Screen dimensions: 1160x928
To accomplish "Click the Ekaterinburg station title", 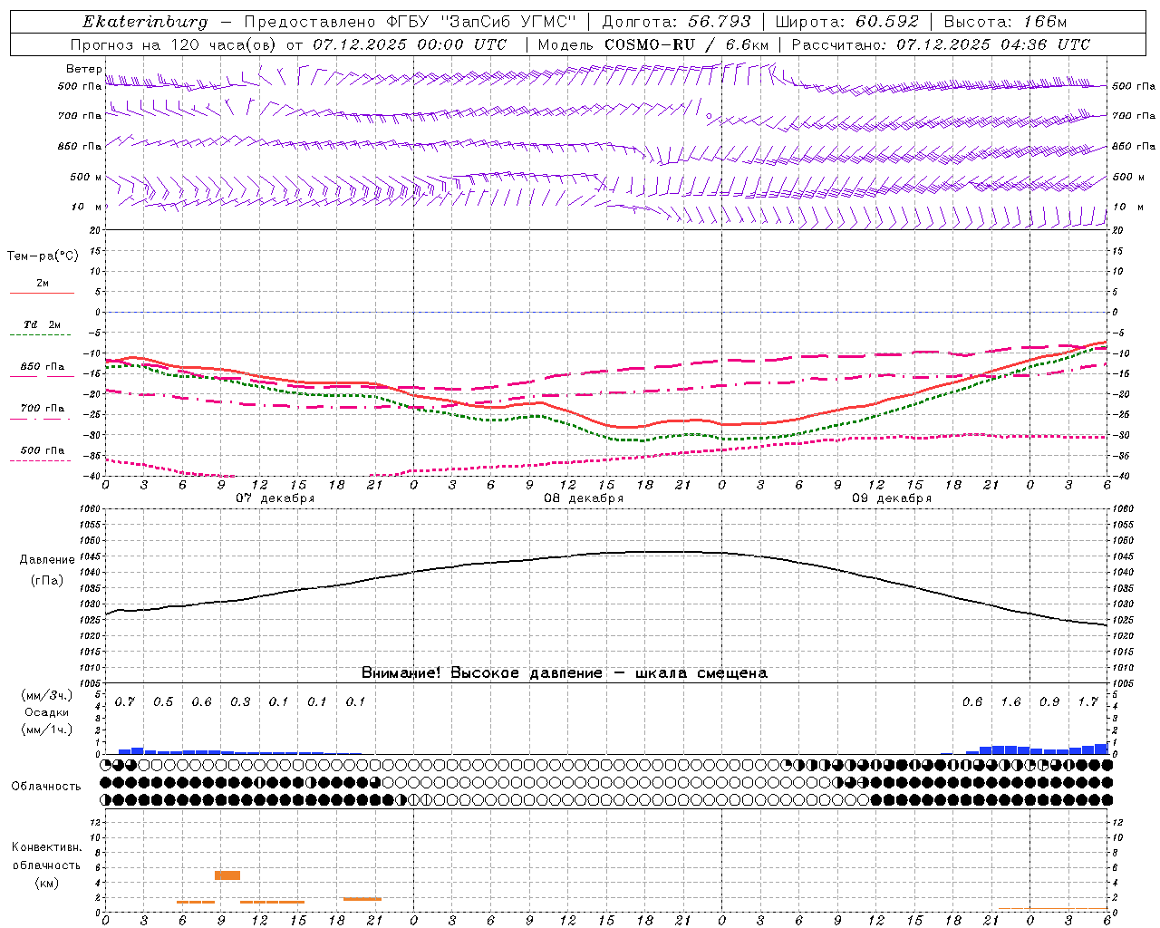I will (145, 22).
